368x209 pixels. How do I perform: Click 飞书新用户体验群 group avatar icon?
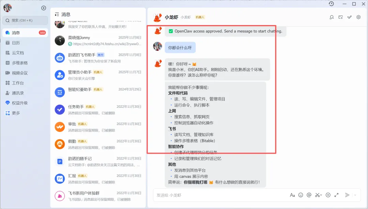pyautogui.click(x=60, y=196)
